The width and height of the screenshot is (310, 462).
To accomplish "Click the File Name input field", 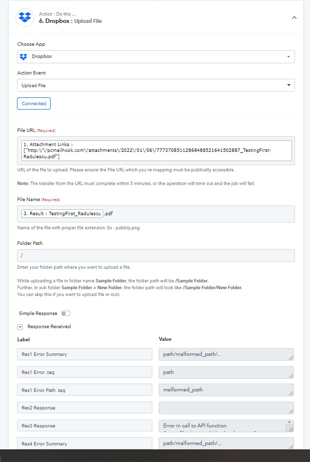I will (156, 214).
